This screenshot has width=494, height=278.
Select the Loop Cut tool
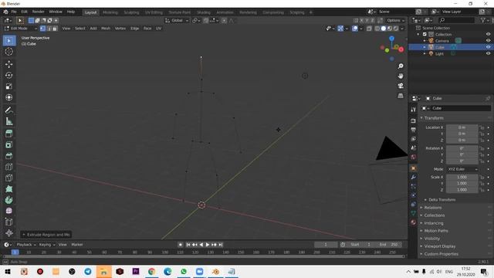[x=9, y=167]
